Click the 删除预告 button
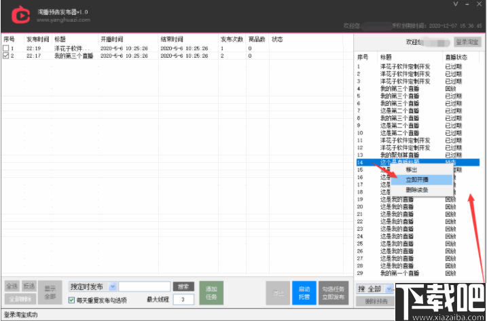 [375, 301]
